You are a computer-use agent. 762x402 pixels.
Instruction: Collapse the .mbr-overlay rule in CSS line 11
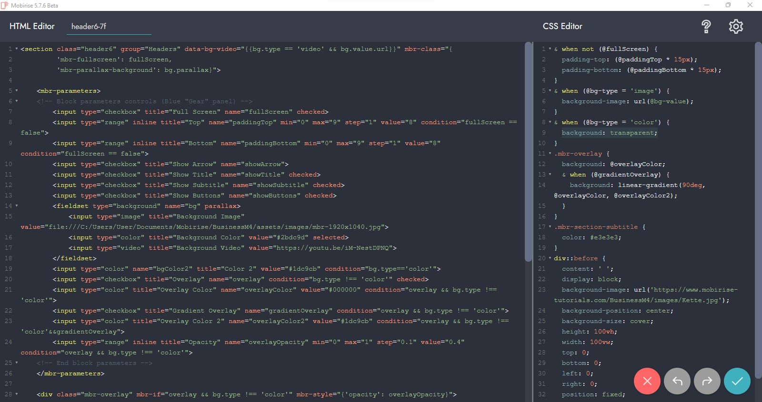[550, 154]
